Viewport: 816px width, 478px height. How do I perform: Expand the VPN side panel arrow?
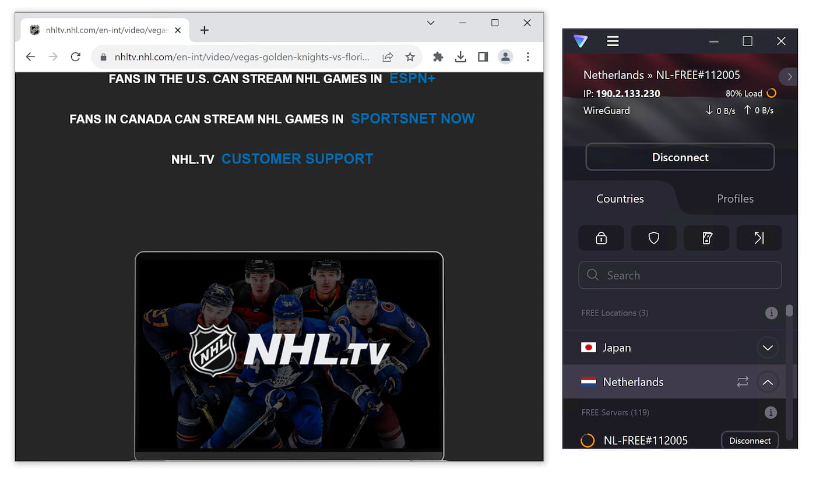pyautogui.click(x=789, y=76)
